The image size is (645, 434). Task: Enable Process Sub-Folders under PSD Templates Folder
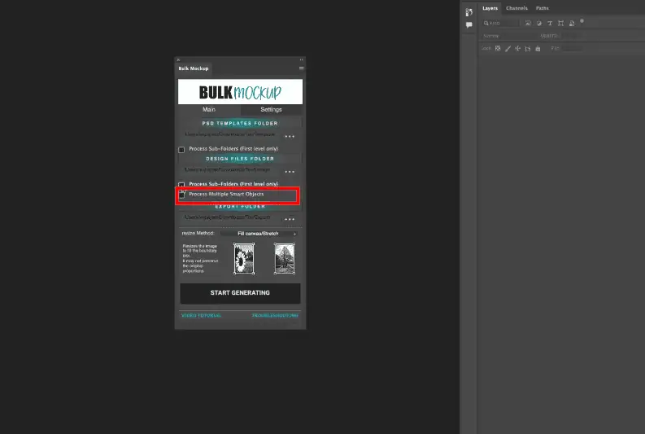coord(181,150)
